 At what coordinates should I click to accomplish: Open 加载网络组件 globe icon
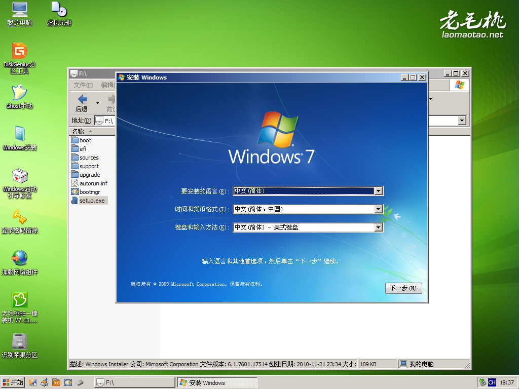coord(20,263)
